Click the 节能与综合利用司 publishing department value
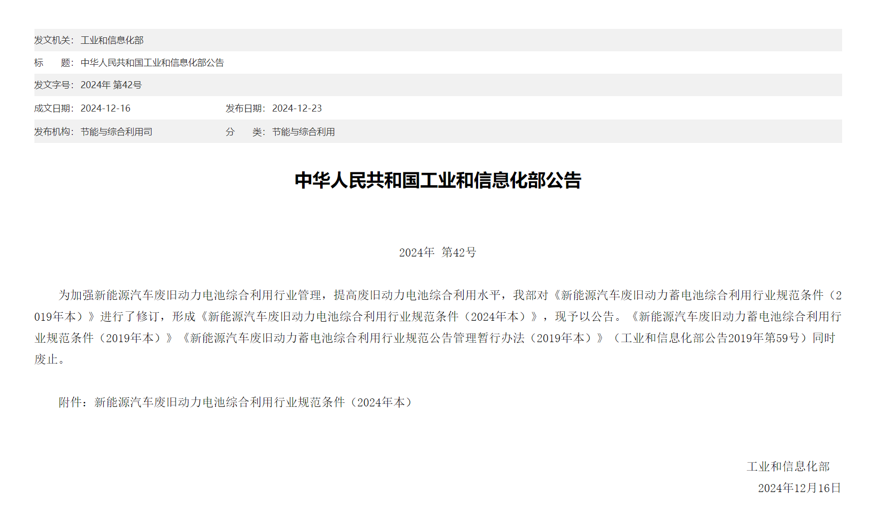This screenshot has height=507, width=878. pyautogui.click(x=116, y=132)
